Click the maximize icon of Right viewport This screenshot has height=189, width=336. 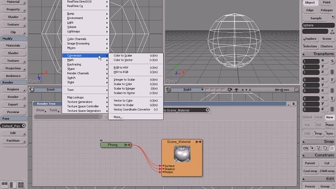[x=296, y=90]
